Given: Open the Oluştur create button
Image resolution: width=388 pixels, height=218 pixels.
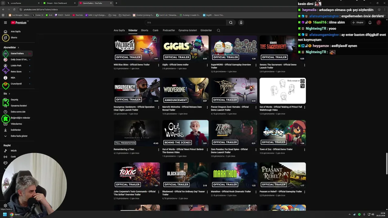Looking at the screenshot, I should coord(358,22).
